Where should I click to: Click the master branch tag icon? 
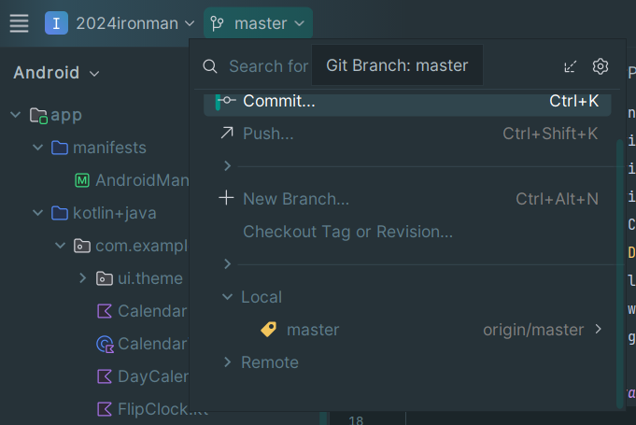pyautogui.click(x=268, y=330)
